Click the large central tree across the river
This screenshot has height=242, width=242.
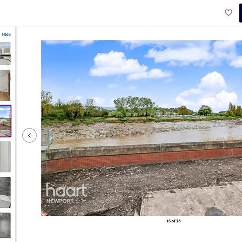click(x=134, y=106)
